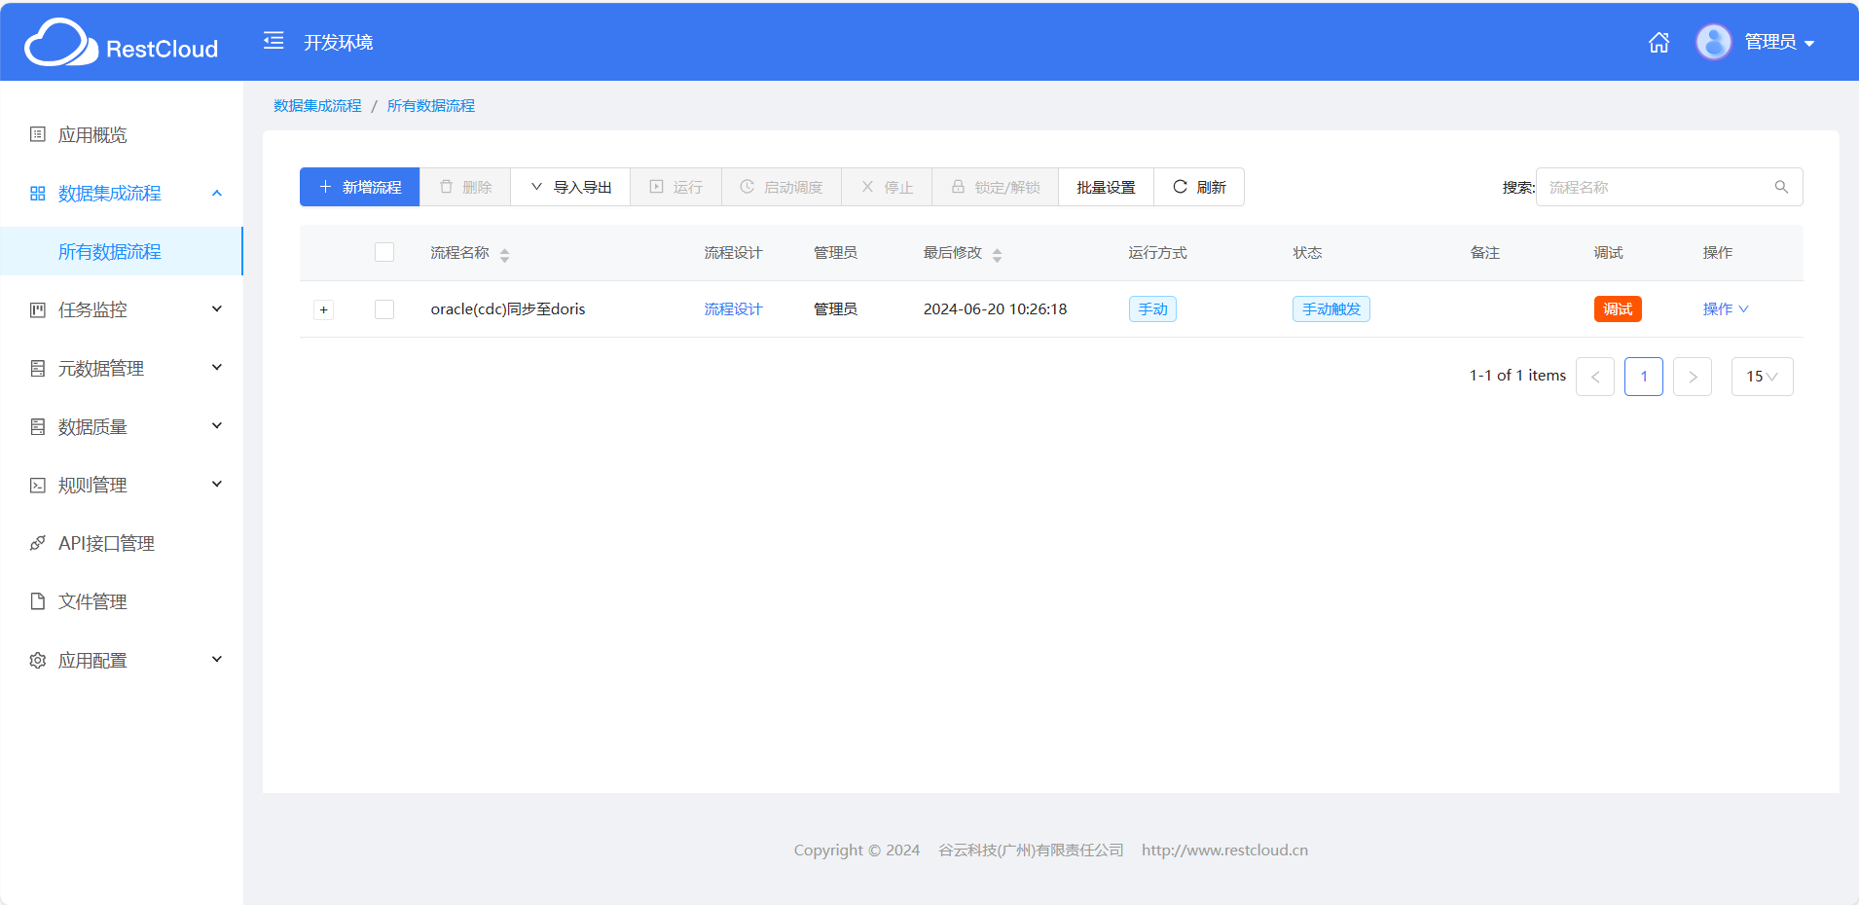The width and height of the screenshot is (1859, 905).
Task: Check the oracle(cdc)同步至doris row checkbox
Action: (384, 308)
